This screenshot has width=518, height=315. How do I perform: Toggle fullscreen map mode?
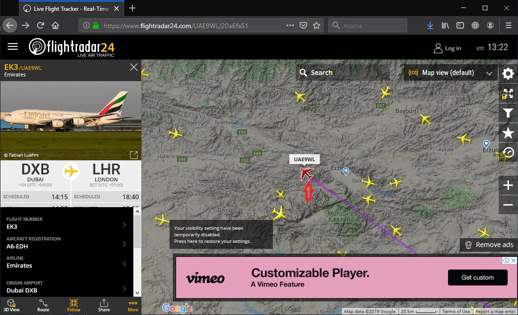[508, 94]
